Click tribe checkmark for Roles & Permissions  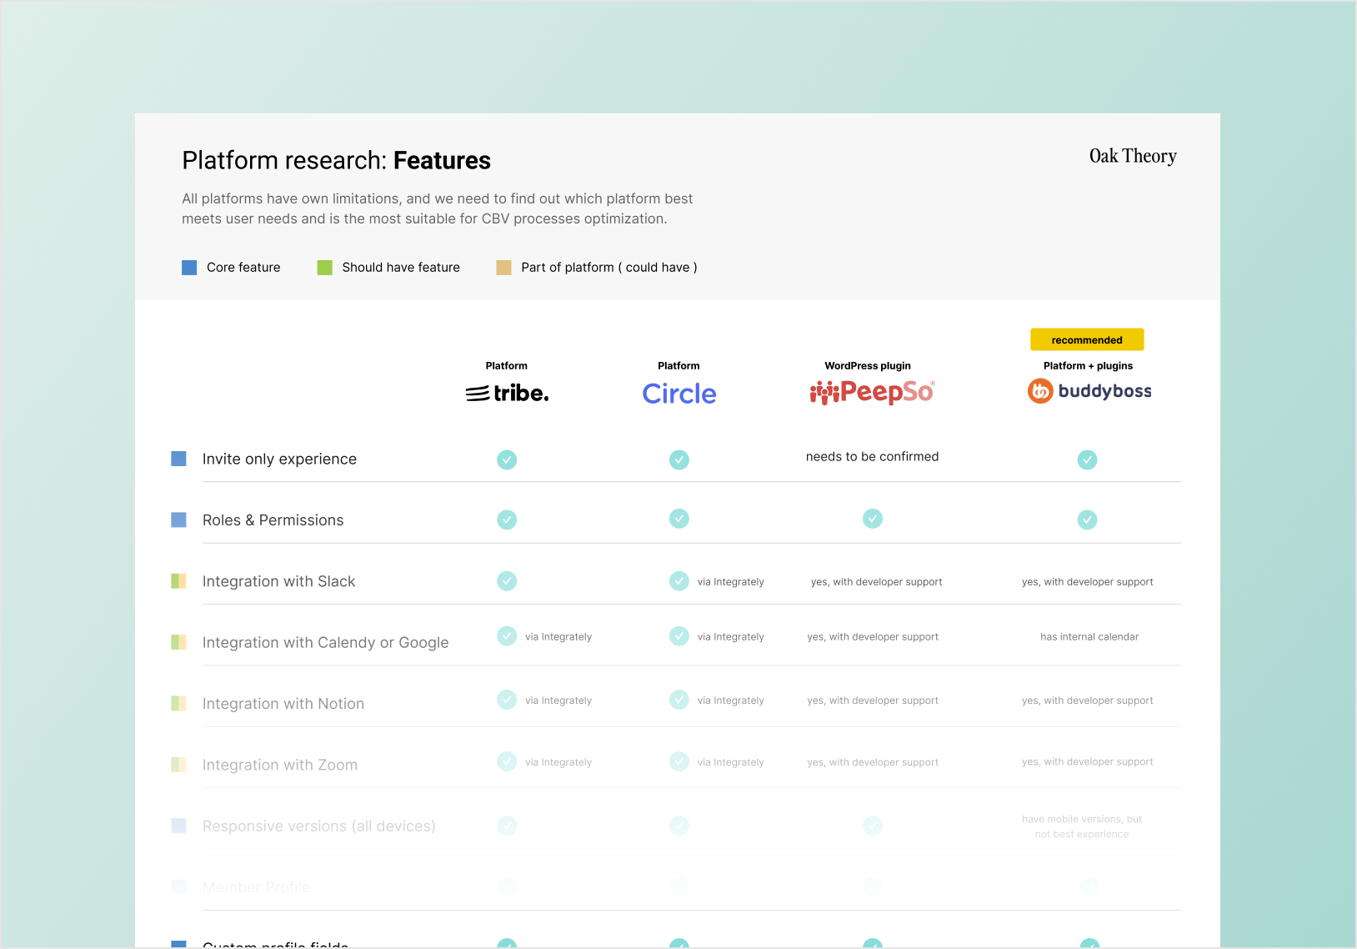(x=507, y=520)
